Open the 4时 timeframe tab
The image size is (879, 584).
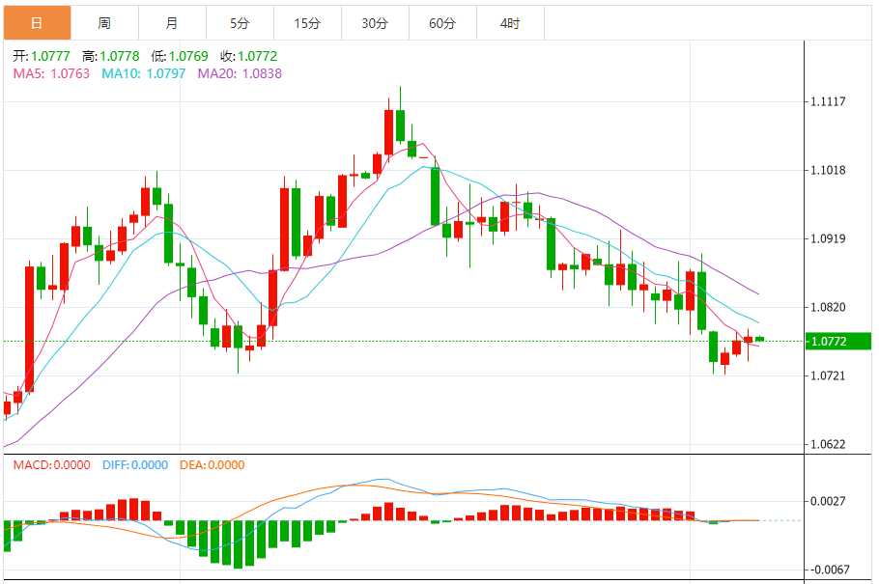510,23
